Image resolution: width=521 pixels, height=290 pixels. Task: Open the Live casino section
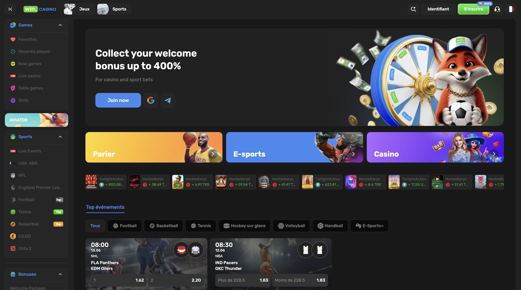tap(29, 76)
